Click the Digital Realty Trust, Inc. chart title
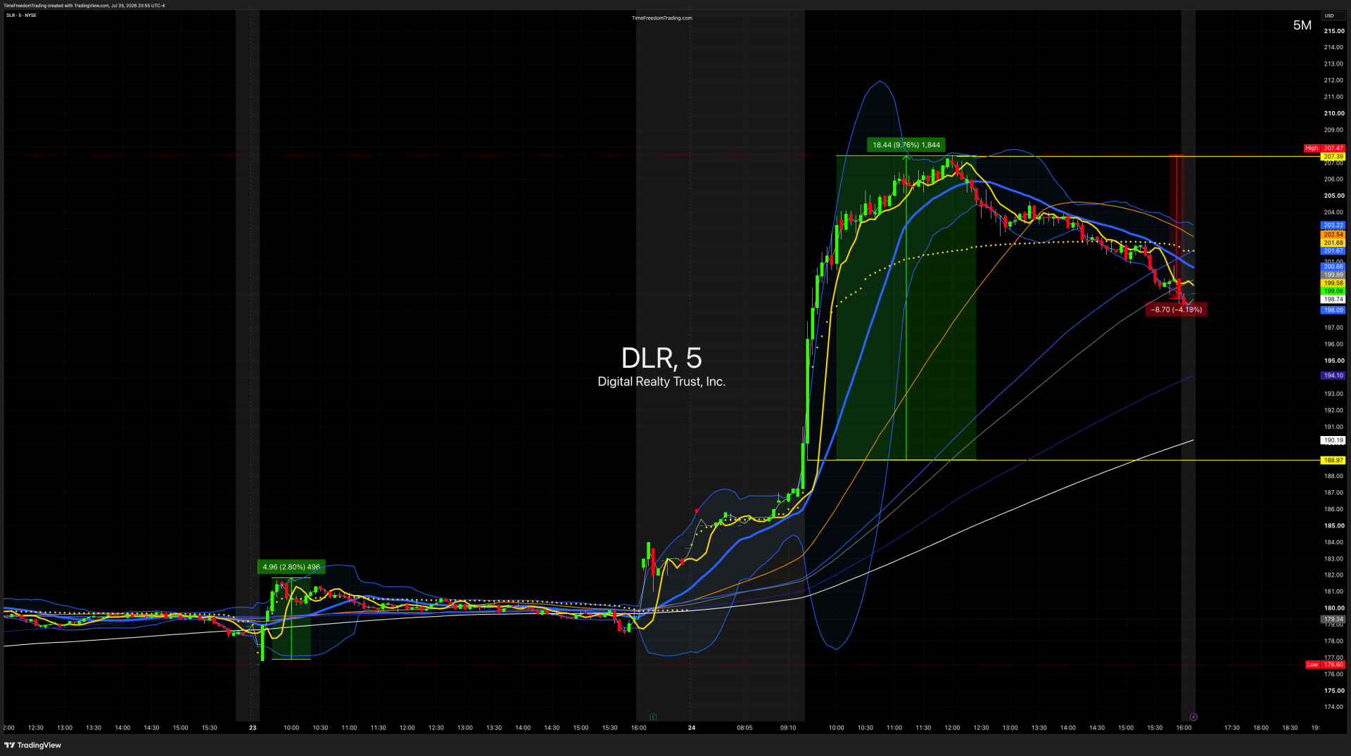 pos(661,382)
